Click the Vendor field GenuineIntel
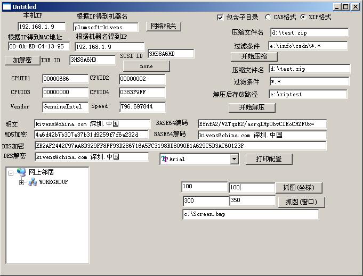 [x=65, y=107]
